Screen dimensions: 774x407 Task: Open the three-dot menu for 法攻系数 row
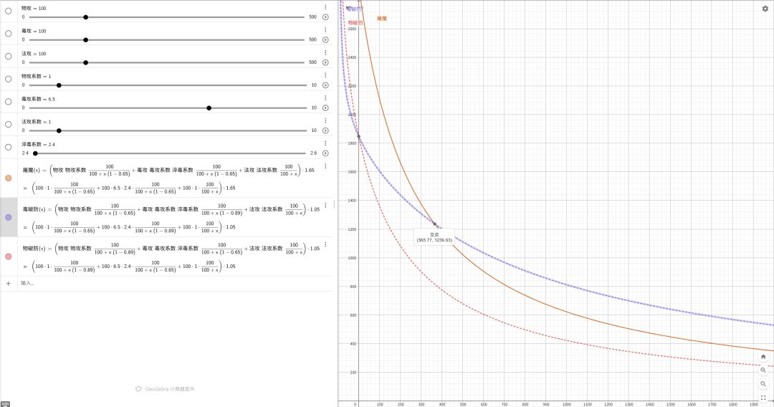(325, 121)
